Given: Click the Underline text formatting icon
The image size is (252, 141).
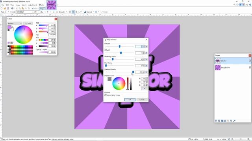Looking at the screenshot, I should (54, 12).
